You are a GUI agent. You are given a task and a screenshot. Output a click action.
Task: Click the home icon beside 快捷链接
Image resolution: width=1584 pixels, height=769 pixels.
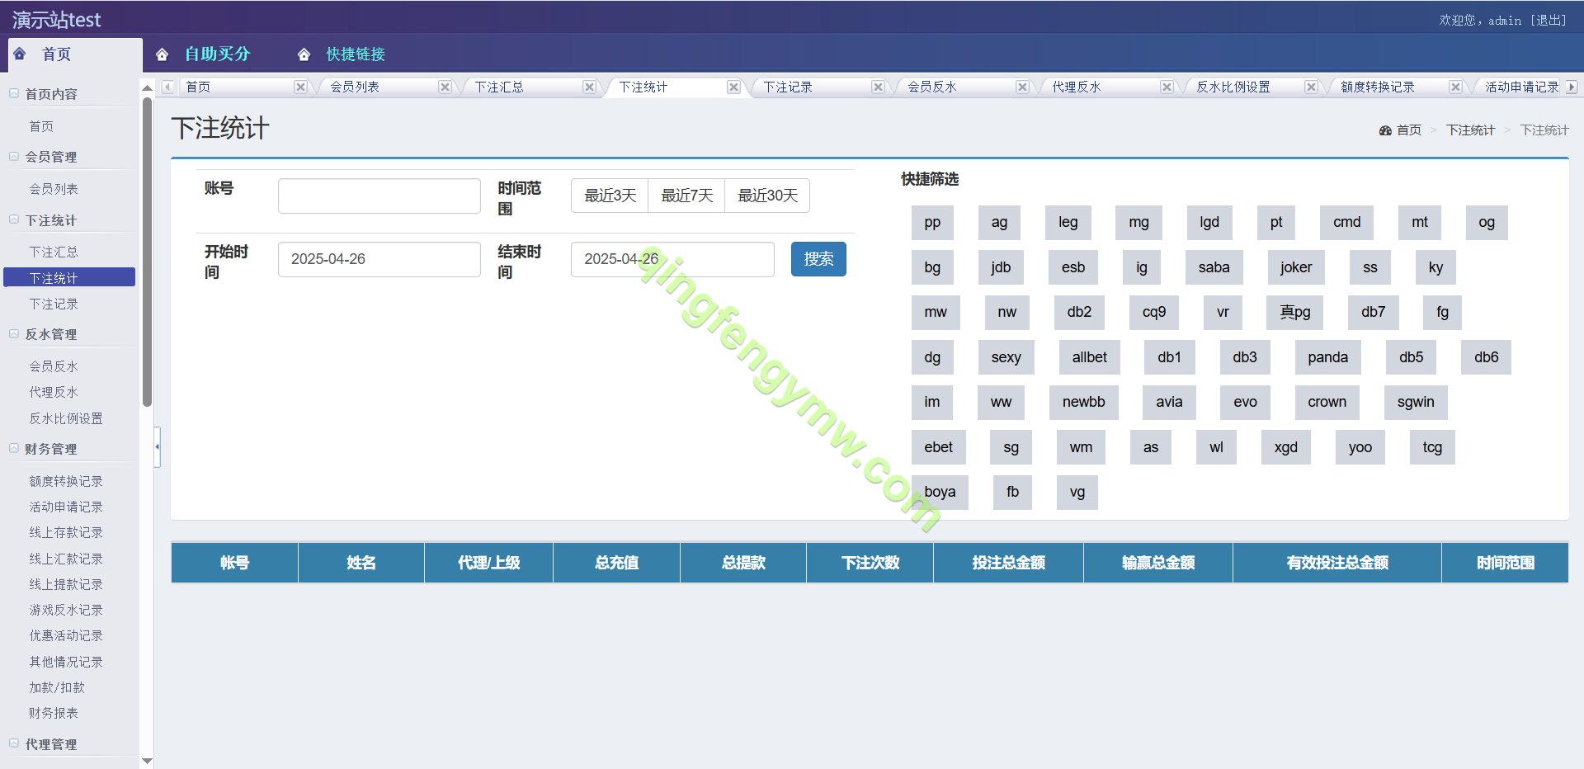(304, 54)
